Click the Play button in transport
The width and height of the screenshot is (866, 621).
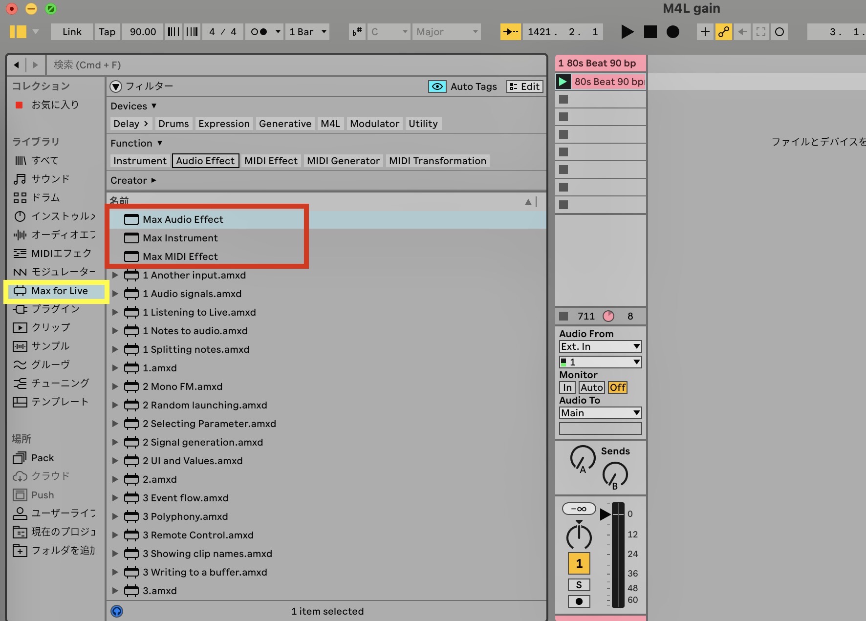tap(627, 32)
